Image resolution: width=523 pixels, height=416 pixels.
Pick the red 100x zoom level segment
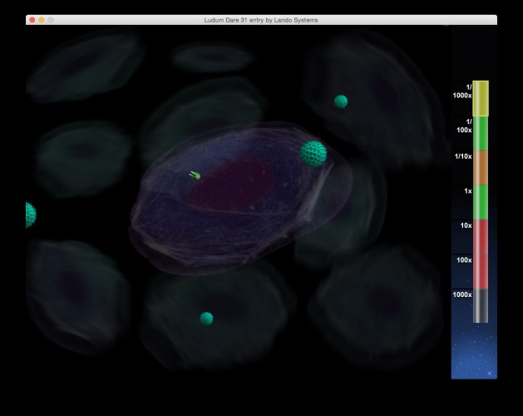[x=481, y=271]
